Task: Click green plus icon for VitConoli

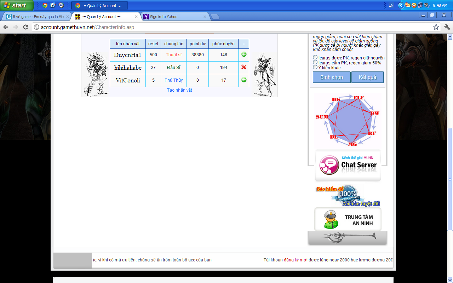Action: click(244, 80)
